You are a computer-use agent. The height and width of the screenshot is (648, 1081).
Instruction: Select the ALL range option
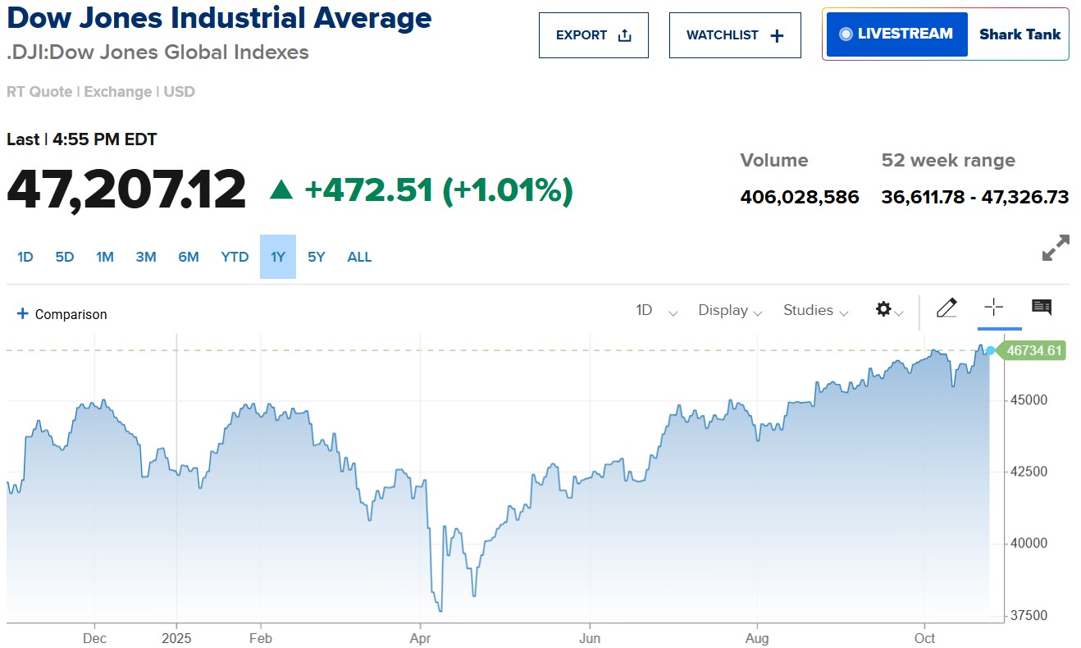[359, 257]
